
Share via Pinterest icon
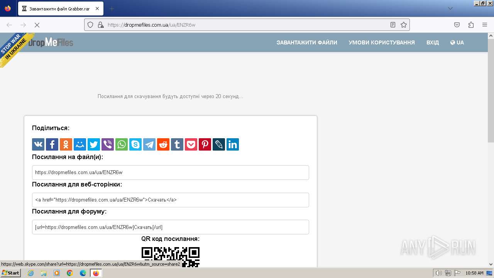click(x=205, y=144)
